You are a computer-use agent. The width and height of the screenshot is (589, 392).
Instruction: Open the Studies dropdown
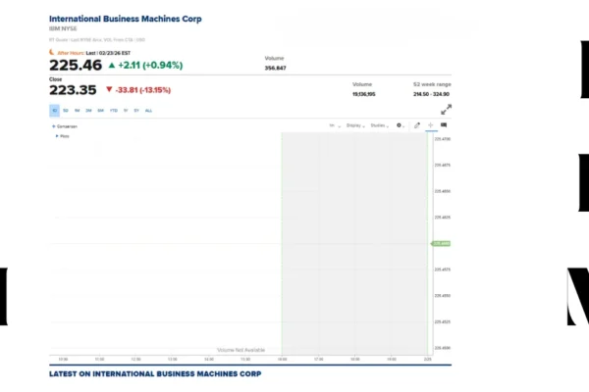[379, 125]
